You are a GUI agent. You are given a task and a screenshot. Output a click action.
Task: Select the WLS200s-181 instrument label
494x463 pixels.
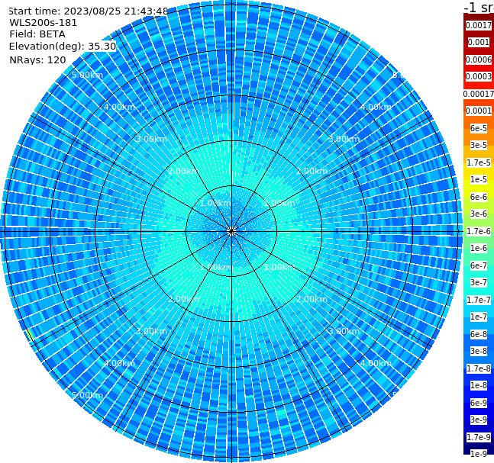coord(44,23)
